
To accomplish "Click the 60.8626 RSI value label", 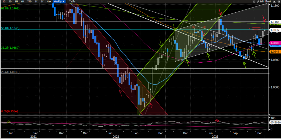I will click(274, 122).
